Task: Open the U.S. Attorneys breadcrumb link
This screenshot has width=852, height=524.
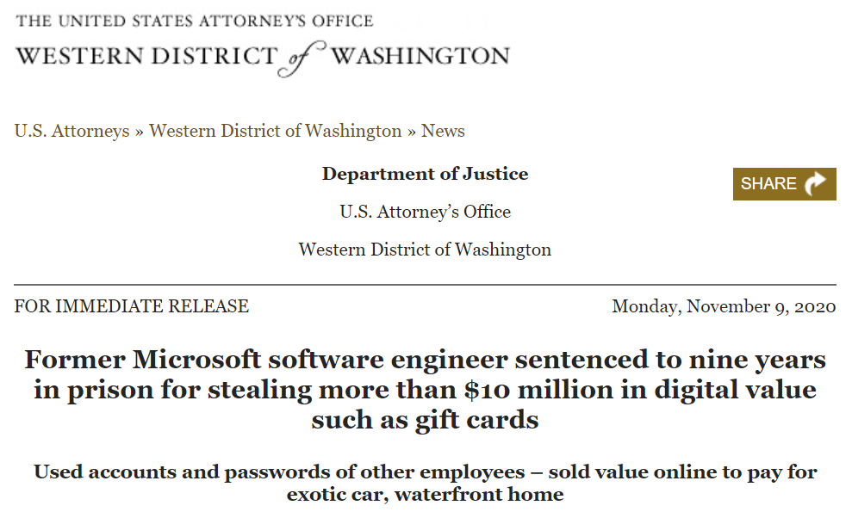Action: click(x=72, y=132)
